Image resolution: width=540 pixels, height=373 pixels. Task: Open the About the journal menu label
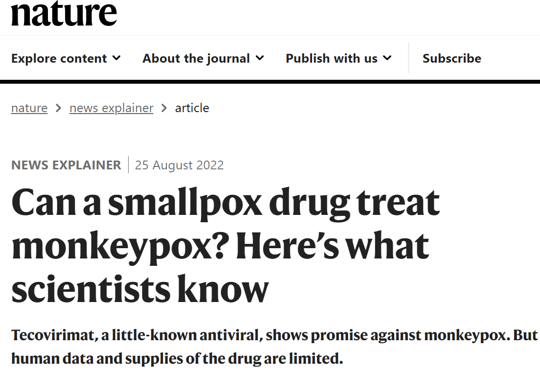[196, 58]
